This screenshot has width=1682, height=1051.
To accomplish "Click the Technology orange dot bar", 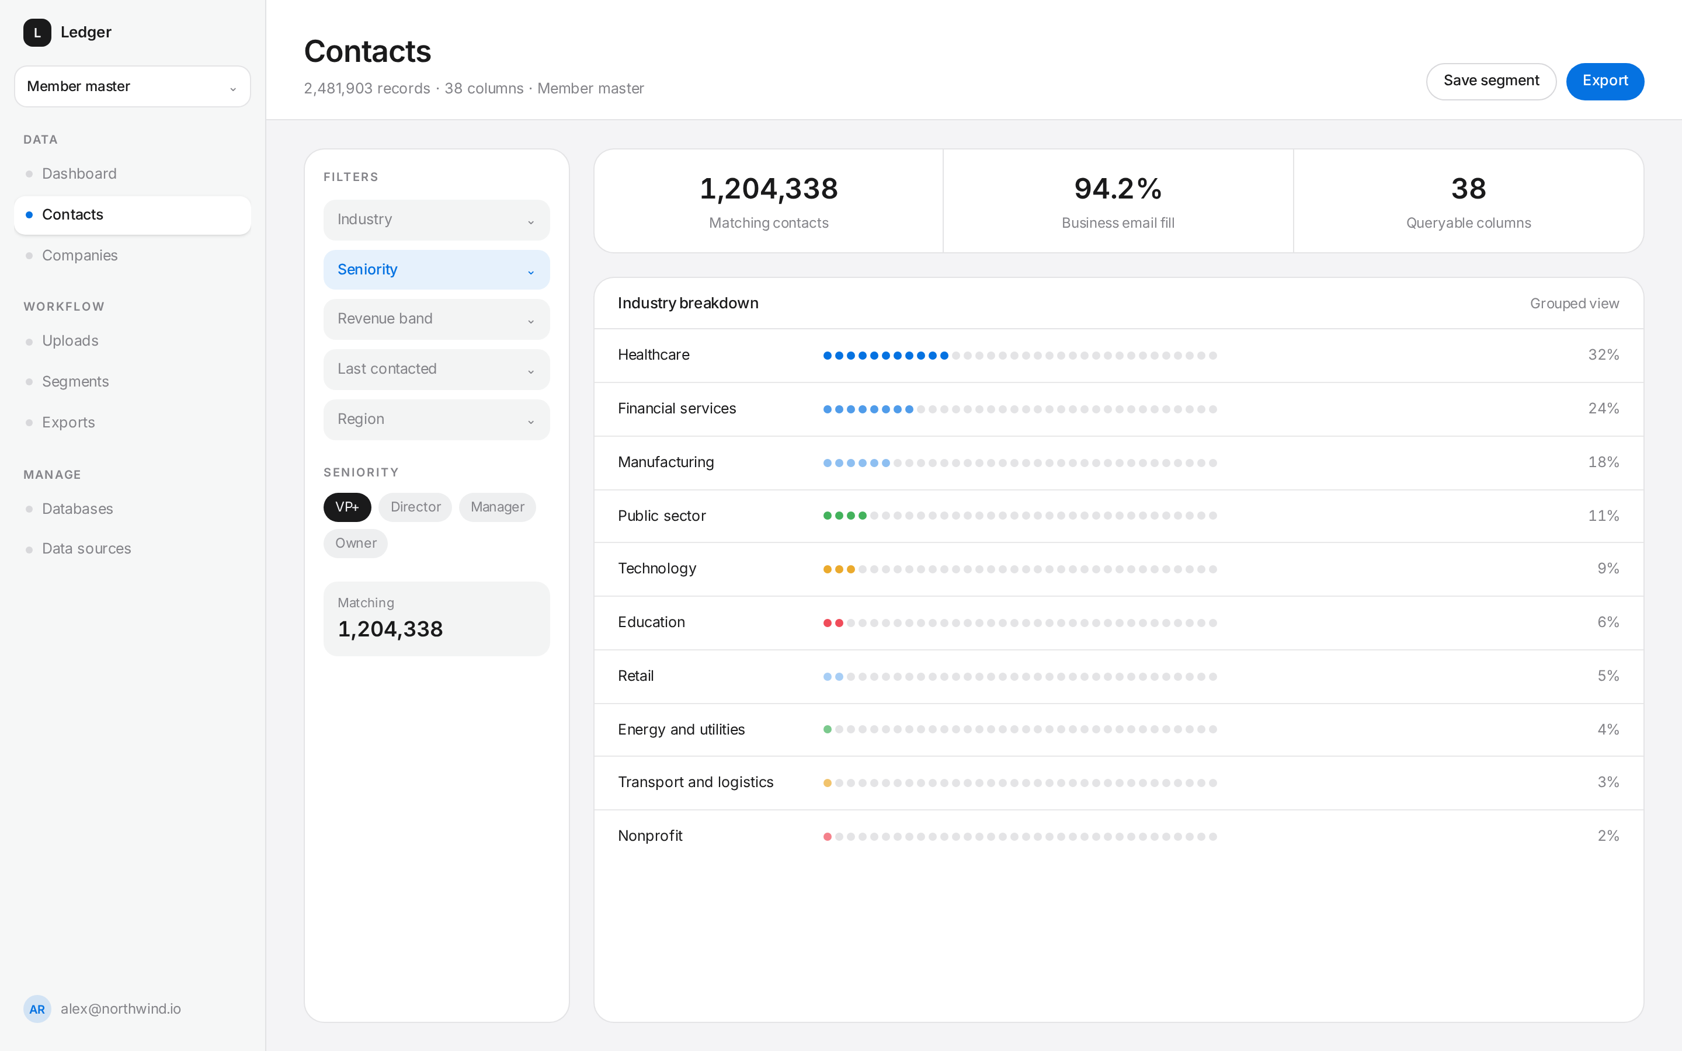I will (x=1020, y=569).
